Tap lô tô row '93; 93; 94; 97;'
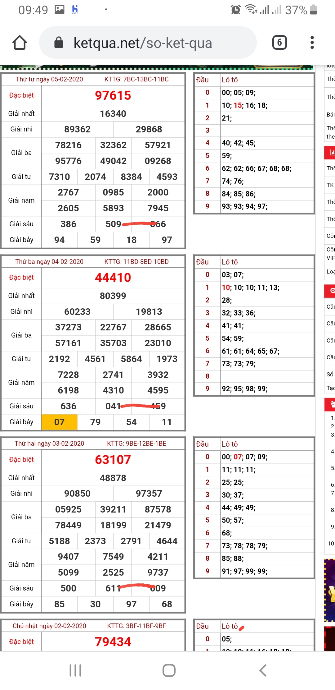Screen dimensions: 335x690 click(245, 206)
